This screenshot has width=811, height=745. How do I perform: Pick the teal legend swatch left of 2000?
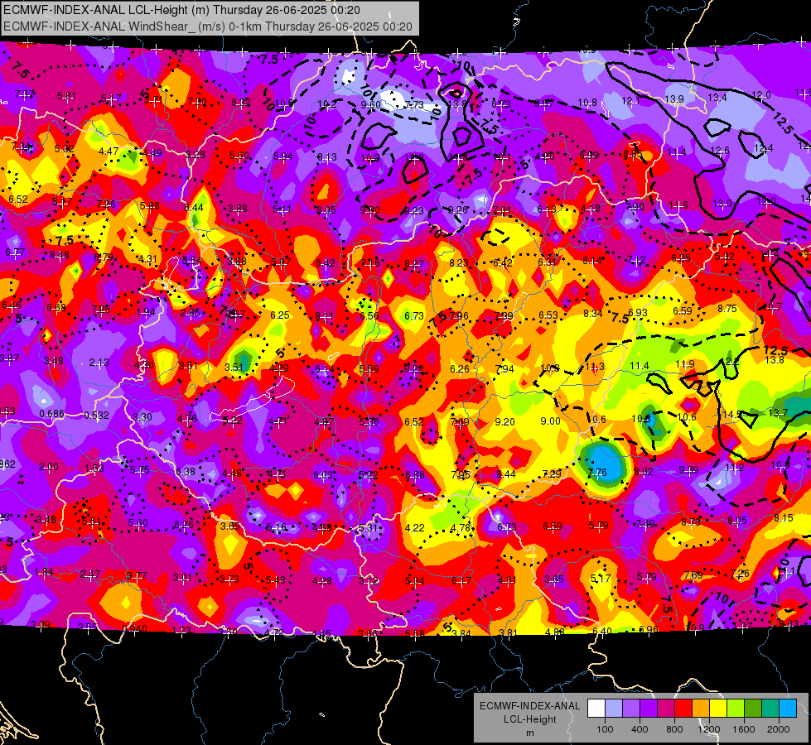tap(770, 709)
